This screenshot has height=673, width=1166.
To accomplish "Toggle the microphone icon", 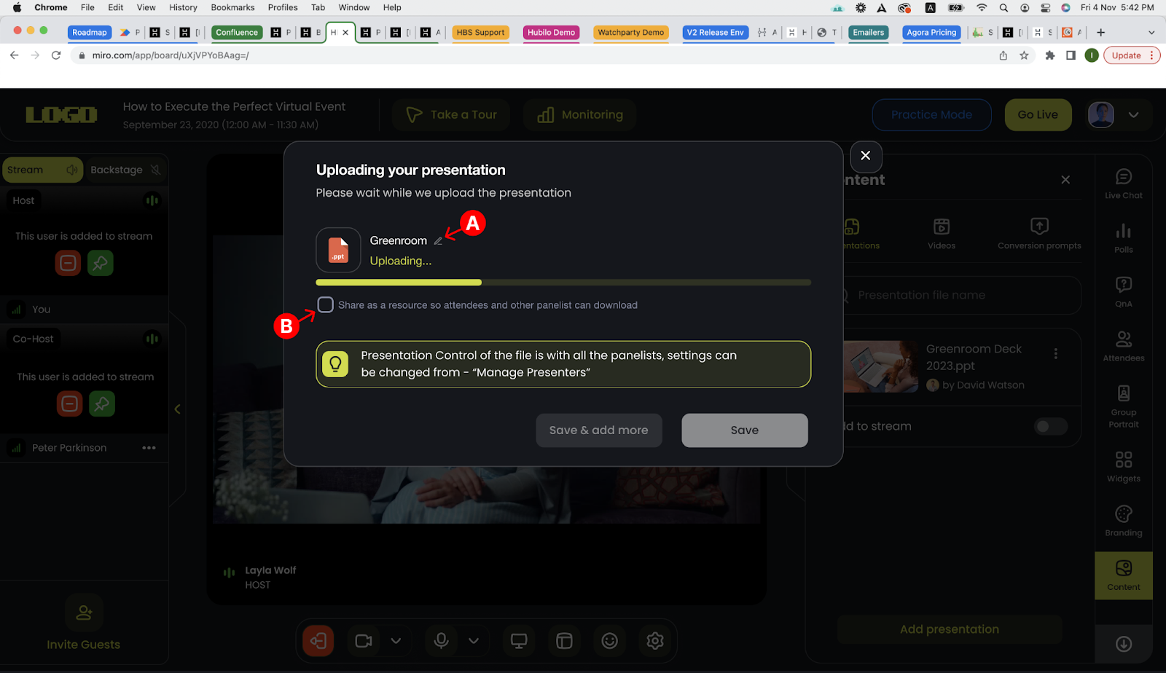I will tap(441, 641).
